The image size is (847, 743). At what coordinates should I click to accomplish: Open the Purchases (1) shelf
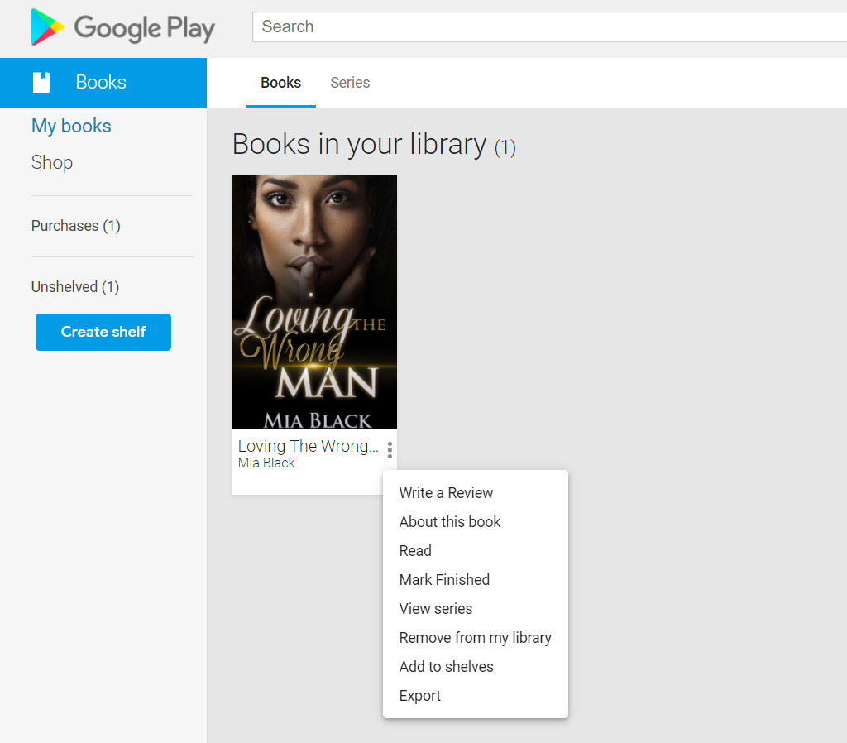(x=75, y=225)
